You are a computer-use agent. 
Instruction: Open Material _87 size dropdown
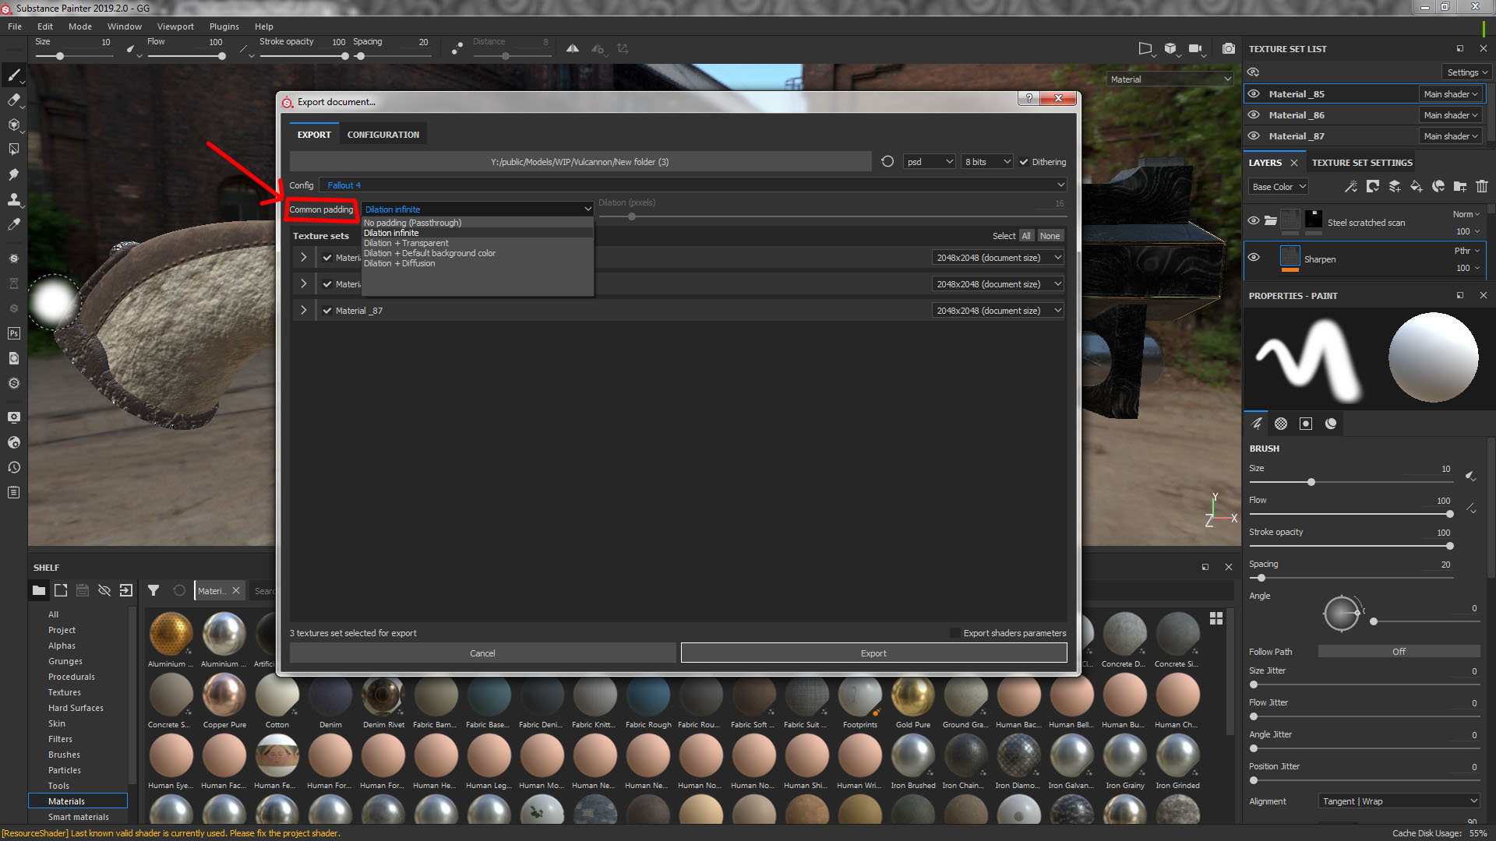[x=998, y=311]
